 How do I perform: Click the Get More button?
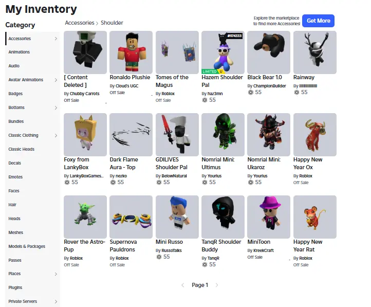[318, 21]
